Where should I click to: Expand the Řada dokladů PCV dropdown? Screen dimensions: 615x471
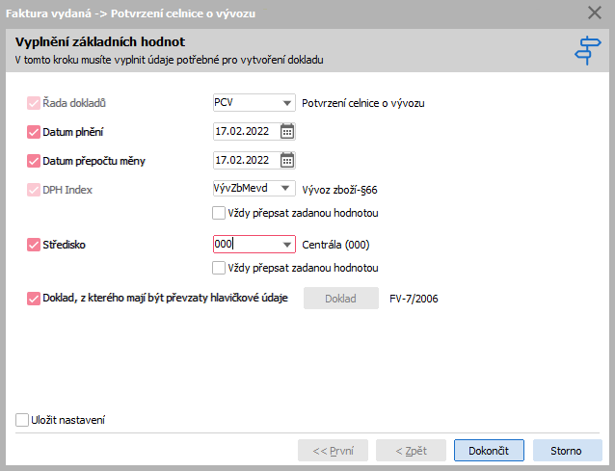click(x=287, y=103)
